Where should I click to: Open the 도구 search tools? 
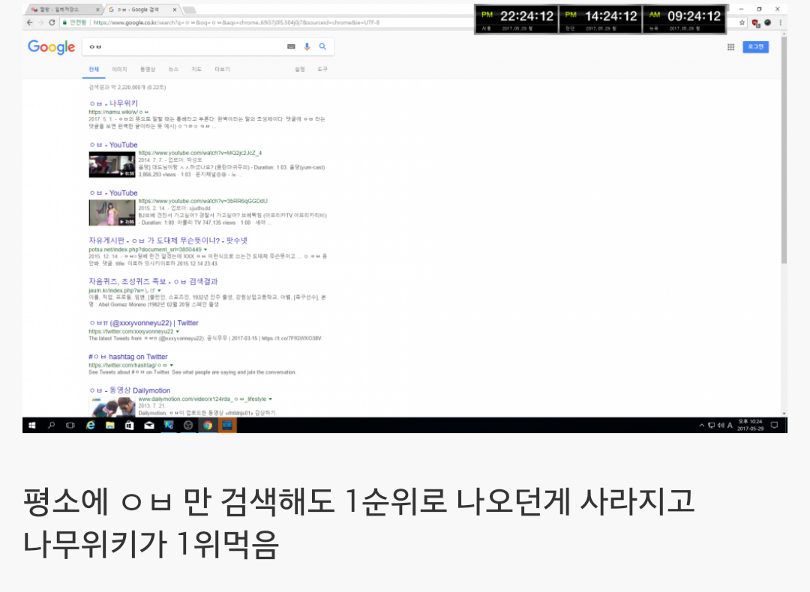click(x=322, y=69)
